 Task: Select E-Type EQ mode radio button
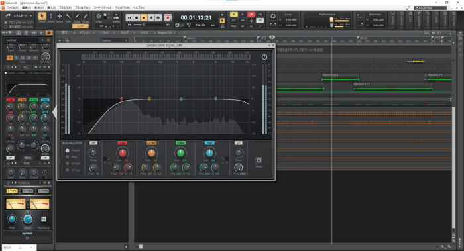68,164
